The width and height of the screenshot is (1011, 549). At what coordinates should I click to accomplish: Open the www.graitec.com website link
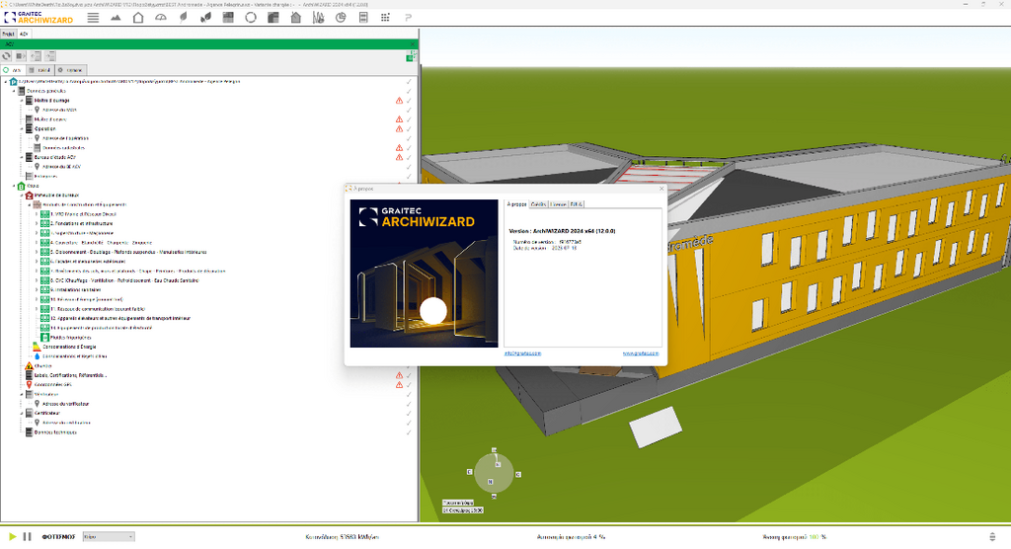click(x=640, y=353)
